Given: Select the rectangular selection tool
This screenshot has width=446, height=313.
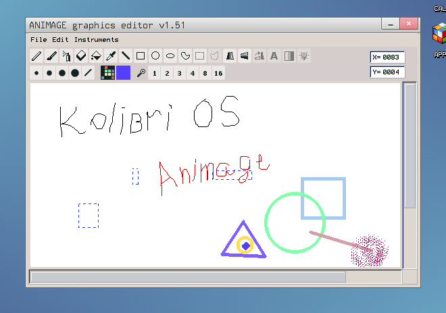Looking at the screenshot, I should (199, 55).
